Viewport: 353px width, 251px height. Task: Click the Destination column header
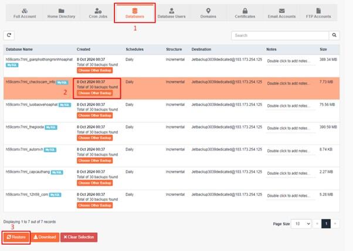pyautogui.click(x=201, y=49)
